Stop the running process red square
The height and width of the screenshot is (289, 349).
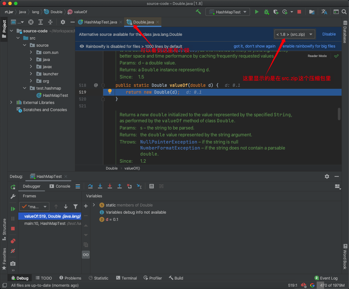(299, 12)
